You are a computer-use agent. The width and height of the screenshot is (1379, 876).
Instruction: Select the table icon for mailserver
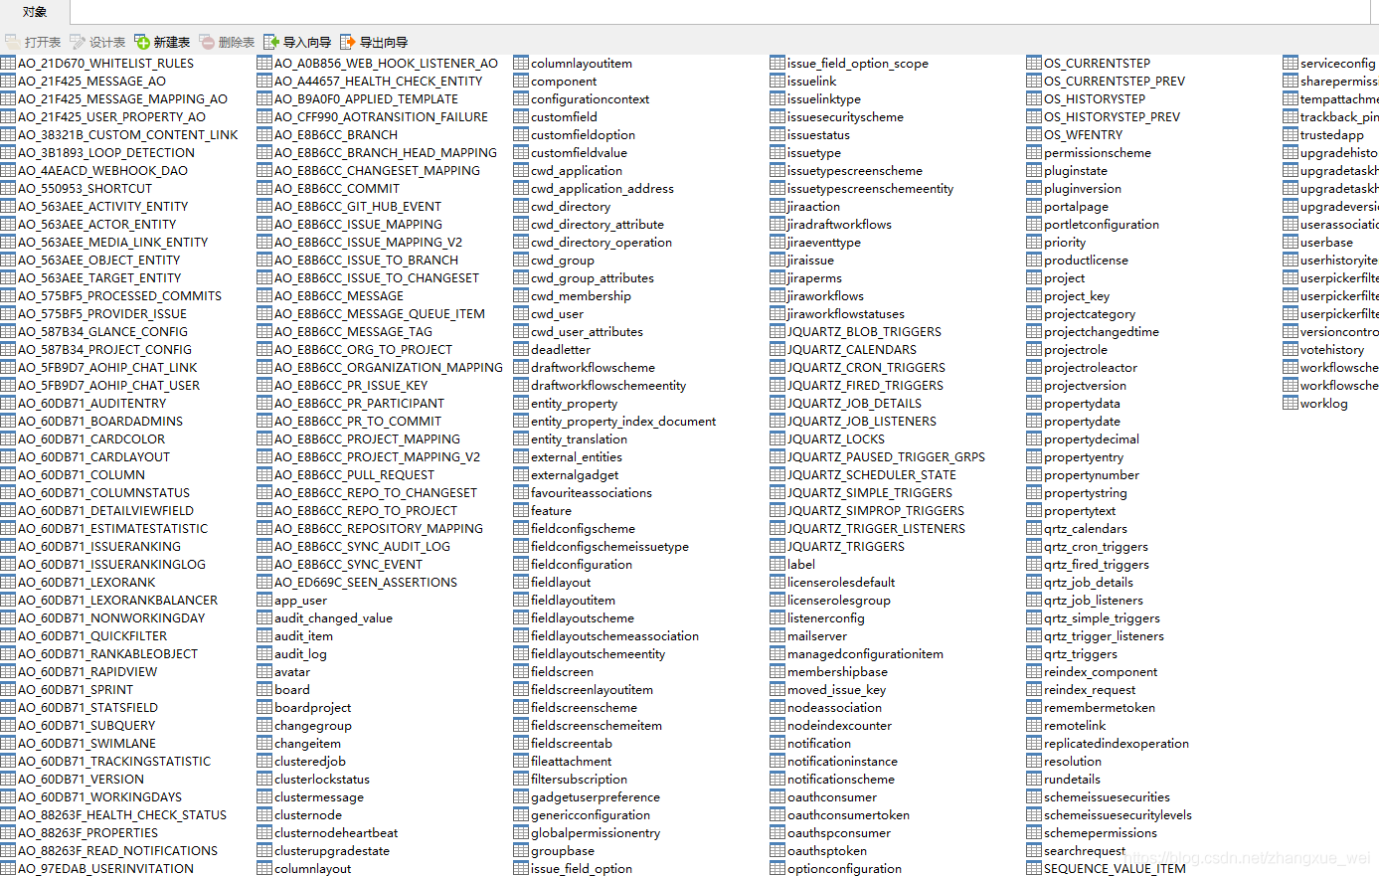click(777, 635)
